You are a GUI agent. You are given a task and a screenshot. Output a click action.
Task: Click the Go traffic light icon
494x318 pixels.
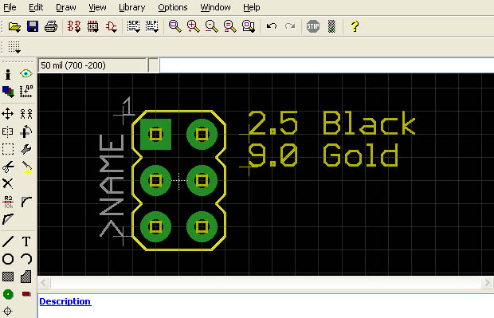[331, 26]
